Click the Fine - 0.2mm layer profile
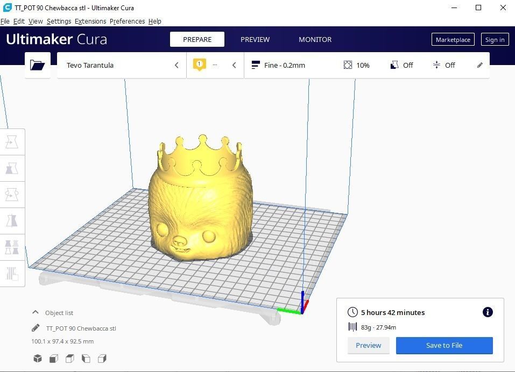 point(278,65)
